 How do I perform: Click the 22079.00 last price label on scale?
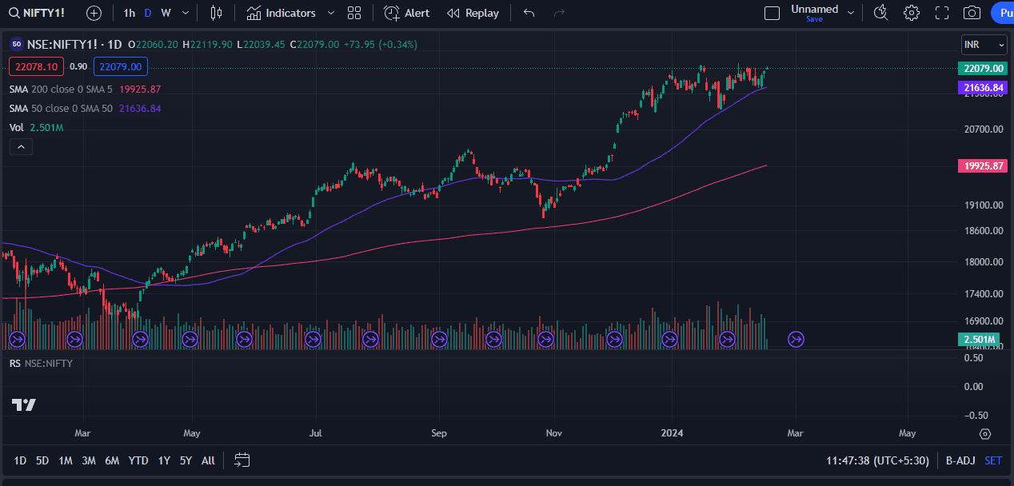tap(982, 69)
